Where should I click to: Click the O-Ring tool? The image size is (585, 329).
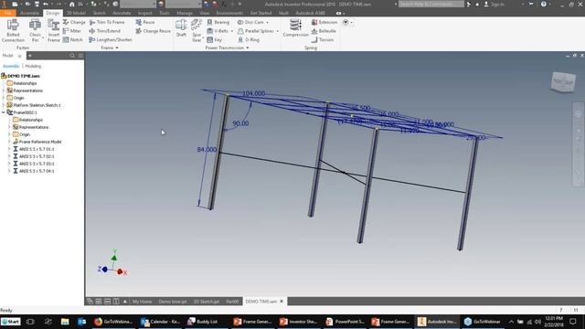[249, 39]
